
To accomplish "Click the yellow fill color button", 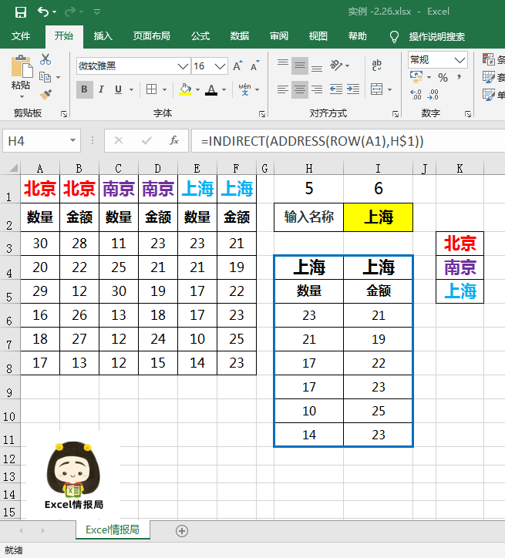I will pyautogui.click(x=184, y=89).
